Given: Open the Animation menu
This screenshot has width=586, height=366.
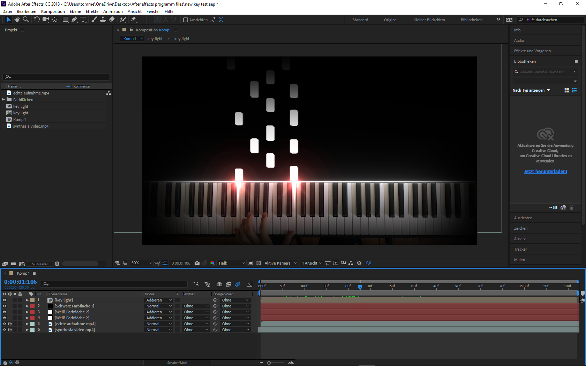Looking at the screenshot, I should point(113,11).
